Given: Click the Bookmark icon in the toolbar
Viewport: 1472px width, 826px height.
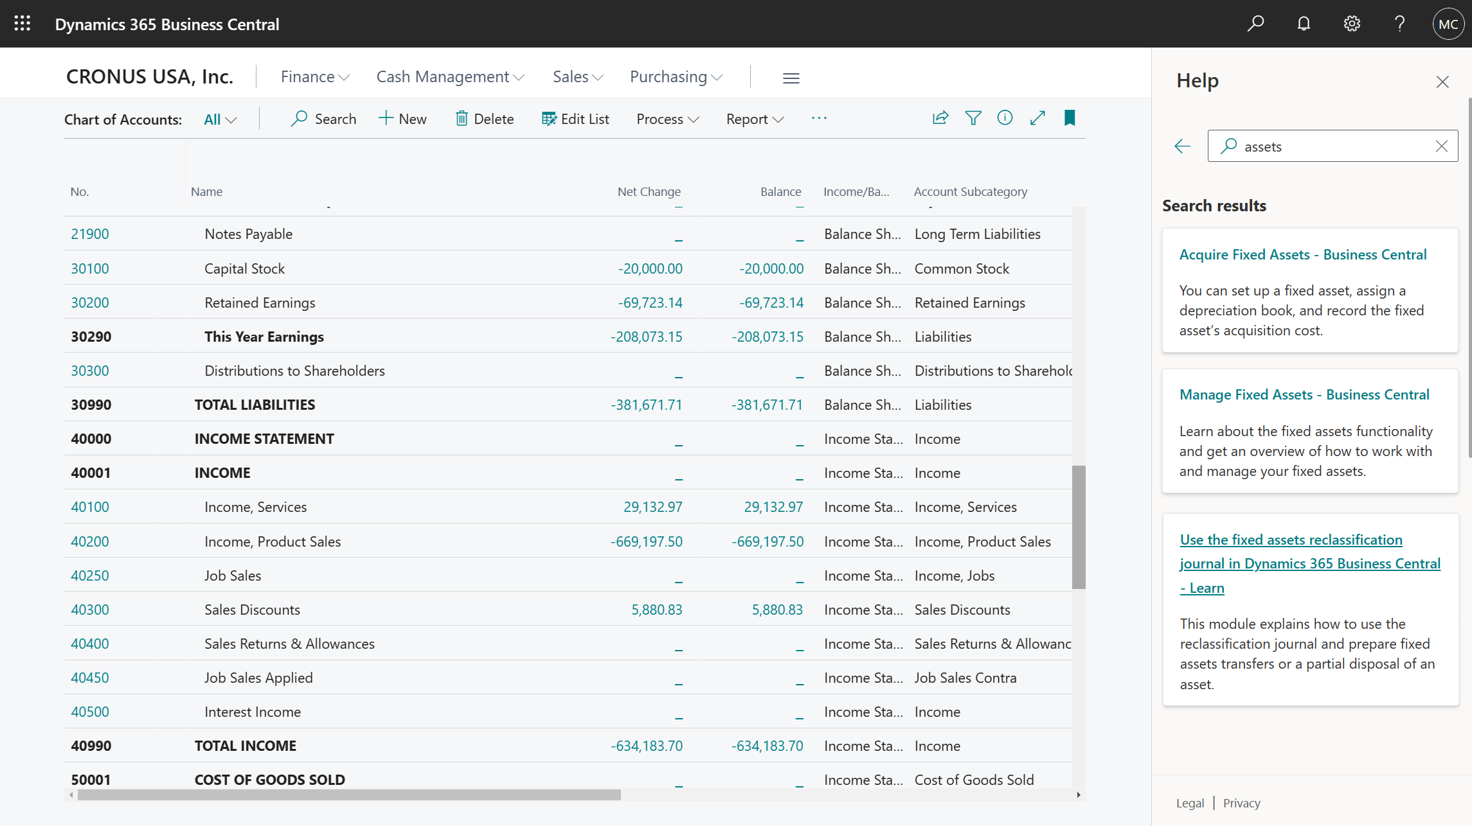Looking at the screenshot, I should pyautogui.click(x=1070, y=118).
